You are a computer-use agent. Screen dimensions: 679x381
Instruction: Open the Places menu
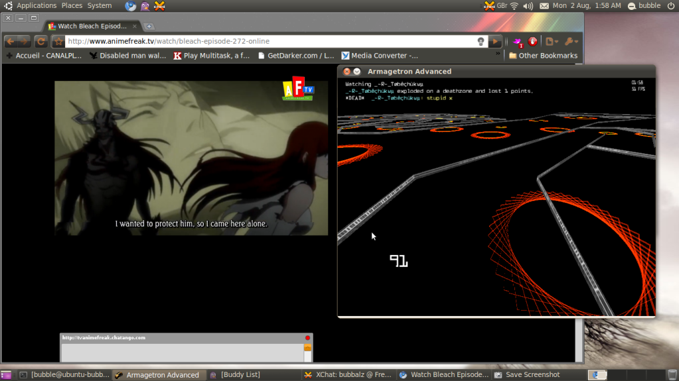[72, 5]
